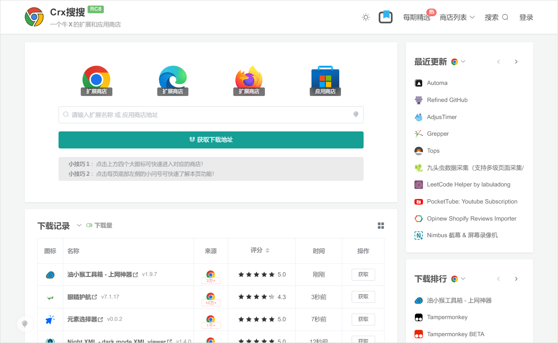Click the Crx搜搜 Chrome logo

tap(34, 17)
